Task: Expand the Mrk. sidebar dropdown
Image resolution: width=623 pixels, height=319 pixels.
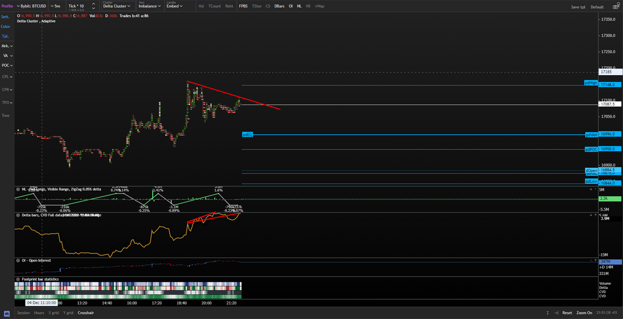Action: 7,46
